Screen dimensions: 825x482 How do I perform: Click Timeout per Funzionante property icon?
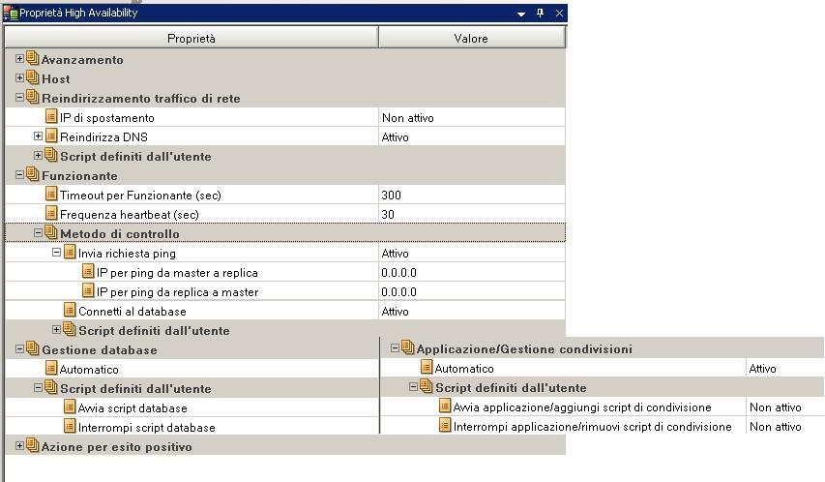point(51,194)
